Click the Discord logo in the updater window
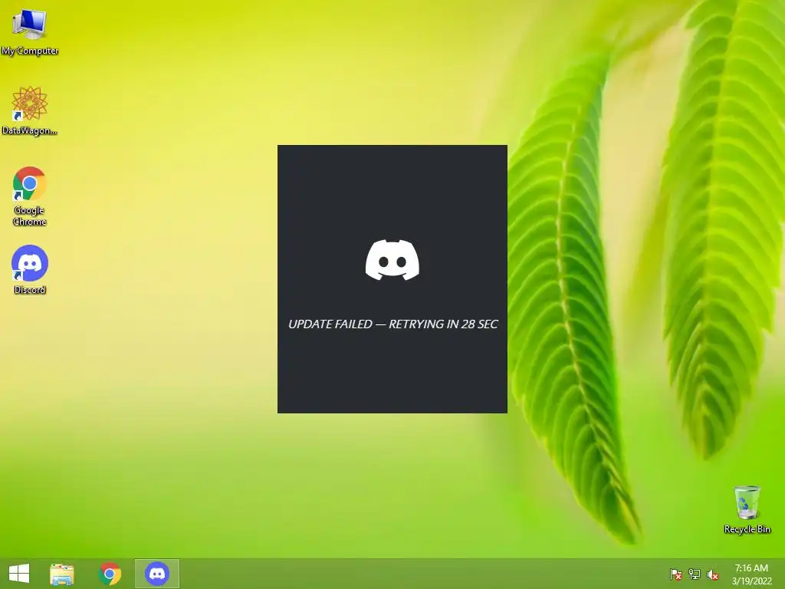This screenshot has height=589, width=785. [392, 260]
